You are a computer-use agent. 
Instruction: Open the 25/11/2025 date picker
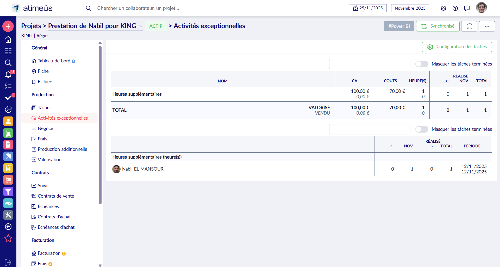point(368,8)
